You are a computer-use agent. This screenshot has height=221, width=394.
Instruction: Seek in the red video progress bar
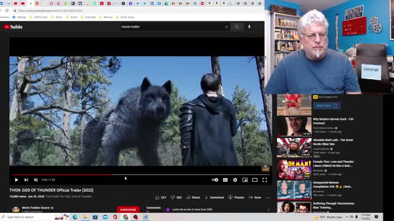tap(141, 174)
